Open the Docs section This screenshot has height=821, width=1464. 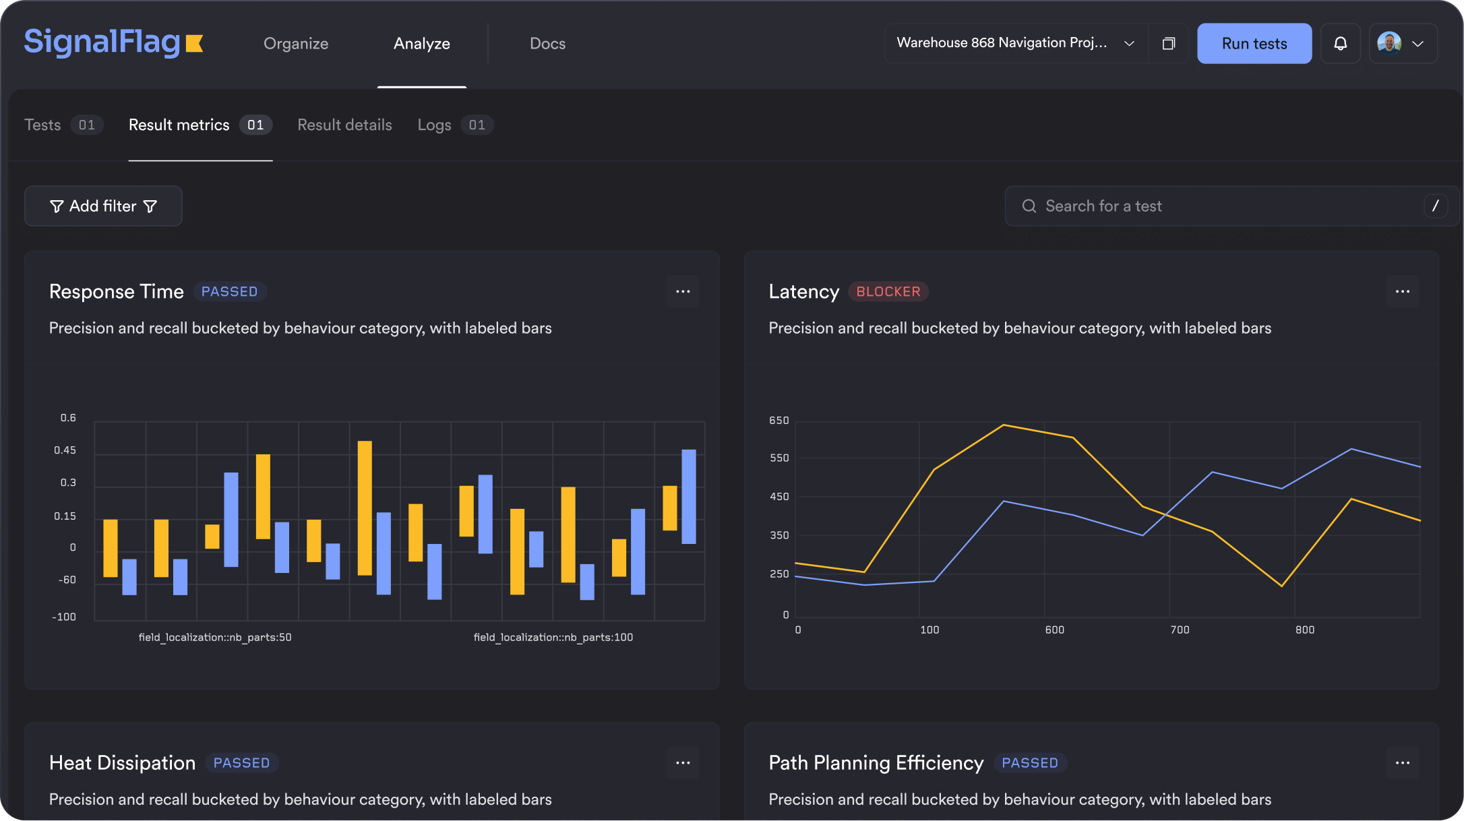point(547,44)
